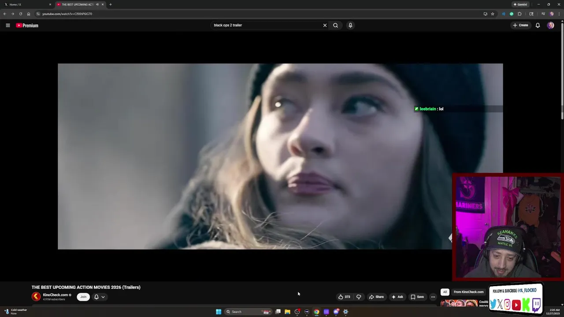Go back in browser history
564x317 pixels.
point(5,14)
